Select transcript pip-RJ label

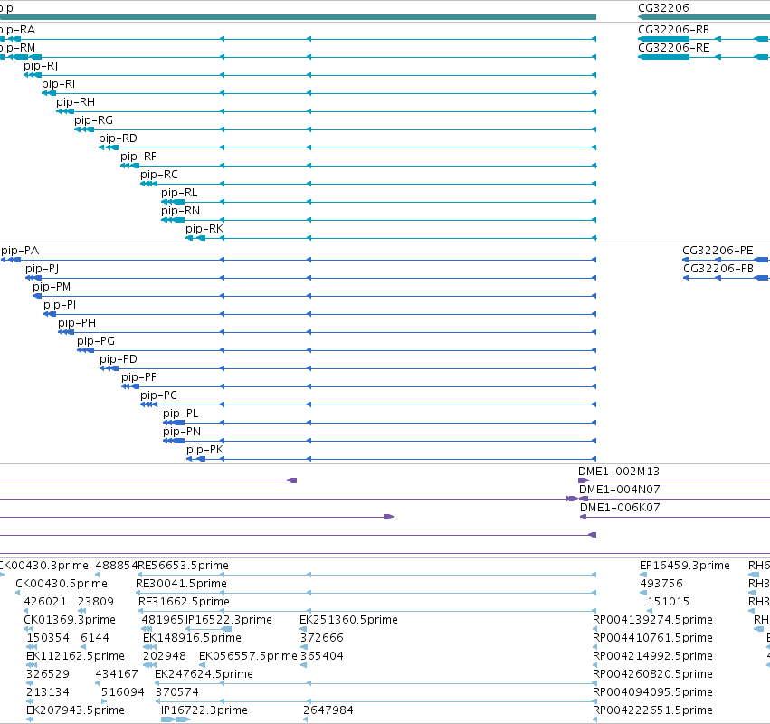pos(41,66)
